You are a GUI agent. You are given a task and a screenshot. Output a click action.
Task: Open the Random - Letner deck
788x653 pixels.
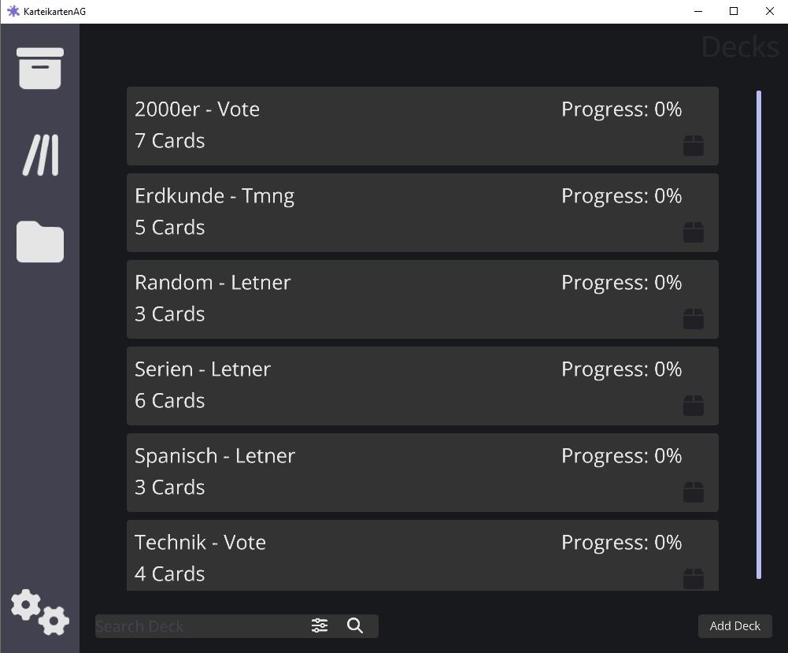pos(423,299)
